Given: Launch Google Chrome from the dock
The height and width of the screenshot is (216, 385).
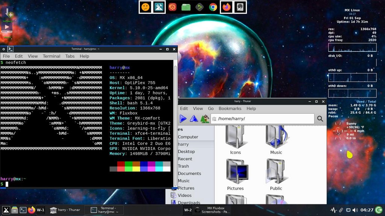Looking at the screenshot, I should 213,7.
